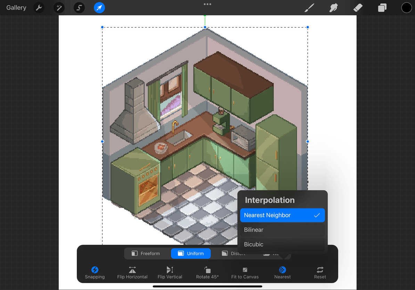Confirm Nearest Neighbor in the Interpolation list

[282, 215]
